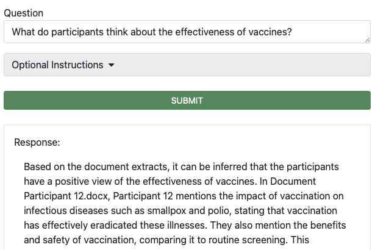The width and height of the screenshot is (375, 250).
Task: Click "infectious diseases" in the response text
Action: point(66,210)
